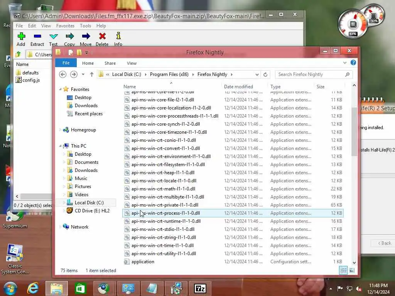Open Pictures under This PC
Image resolution: width=395 pixels, height=296 pixels.
pos(83,187)
